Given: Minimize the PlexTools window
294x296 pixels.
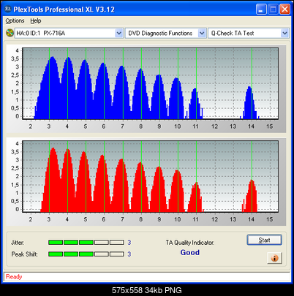Looking at the screenshot, I should point(261,10).
